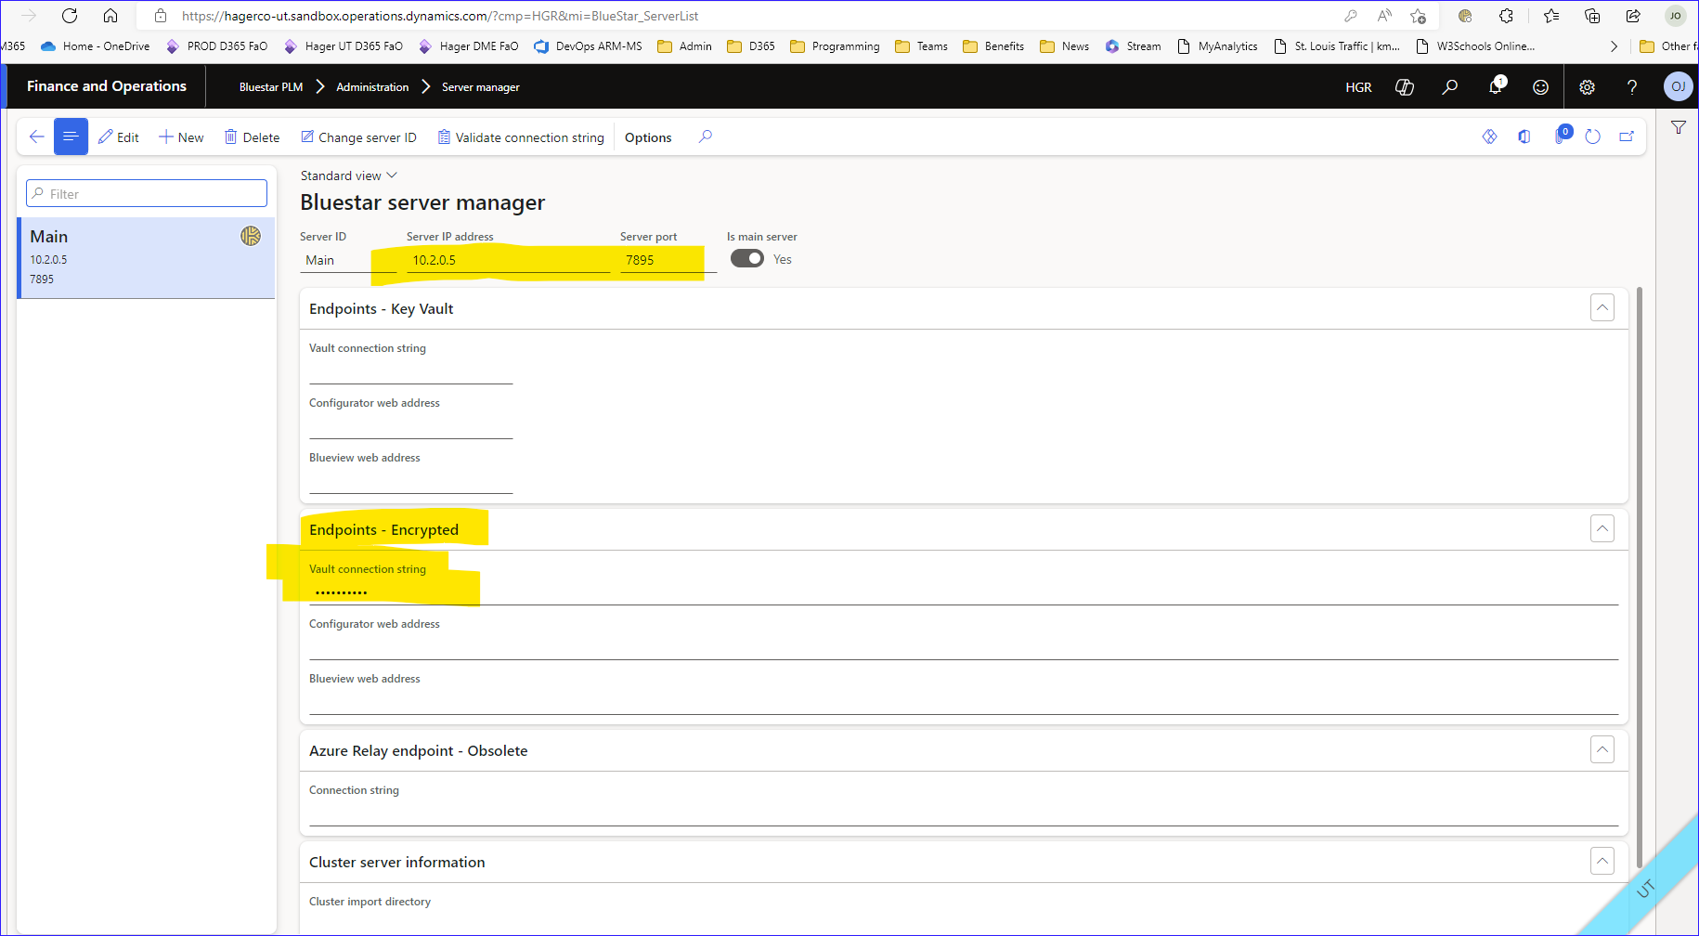Go to browser home page
Screen dimensions: 1699x936
tap(110, 16)
